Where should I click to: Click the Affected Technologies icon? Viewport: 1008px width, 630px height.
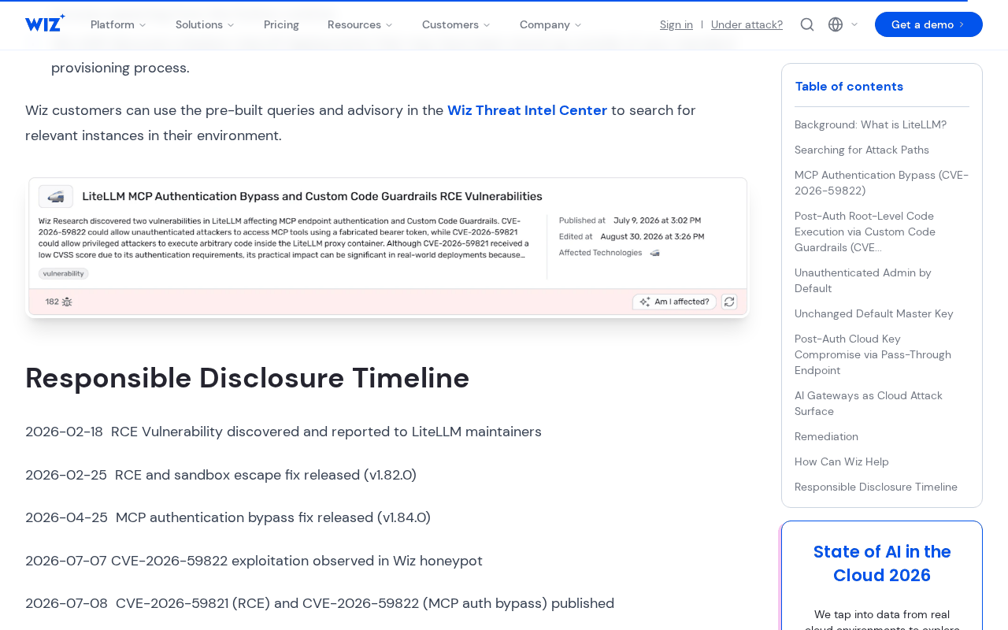pyautogui.click(x=654, y=253)
